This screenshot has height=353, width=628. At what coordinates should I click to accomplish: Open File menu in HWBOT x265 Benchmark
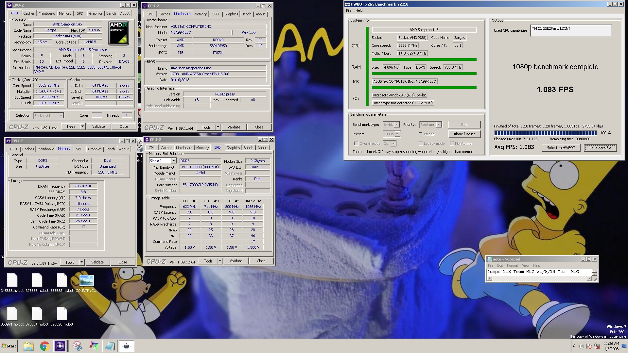(x=349, y=10)
